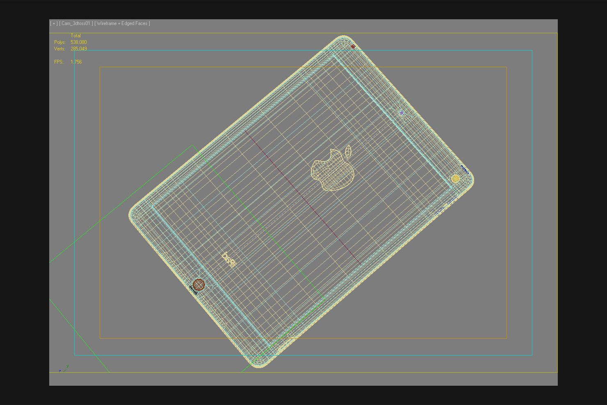The width and height of the screenshot is (607, 405).
Task: Open the Cam_3dtoss01 viewport camera menu
Action: pos(76,24)
